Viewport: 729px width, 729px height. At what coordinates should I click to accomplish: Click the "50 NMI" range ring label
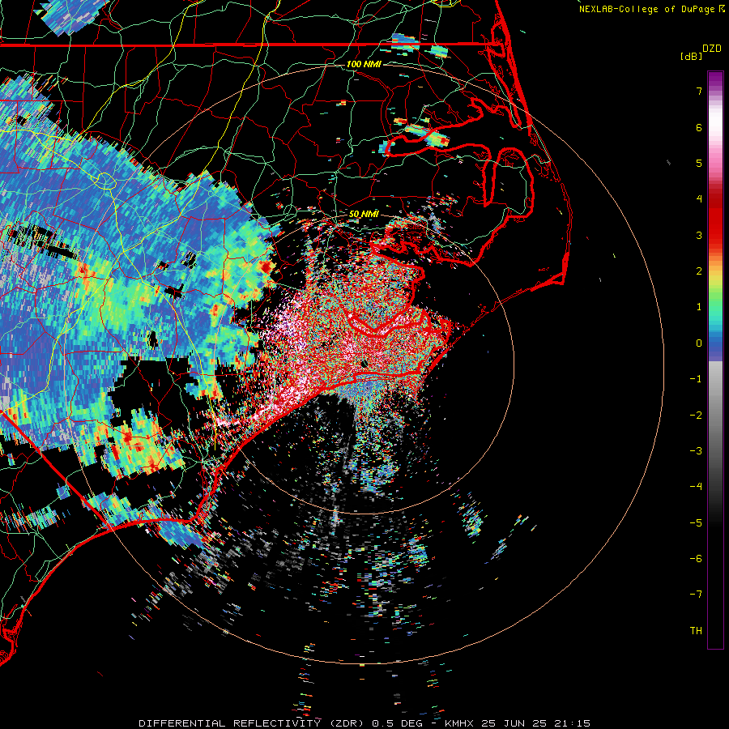point(364,214)
